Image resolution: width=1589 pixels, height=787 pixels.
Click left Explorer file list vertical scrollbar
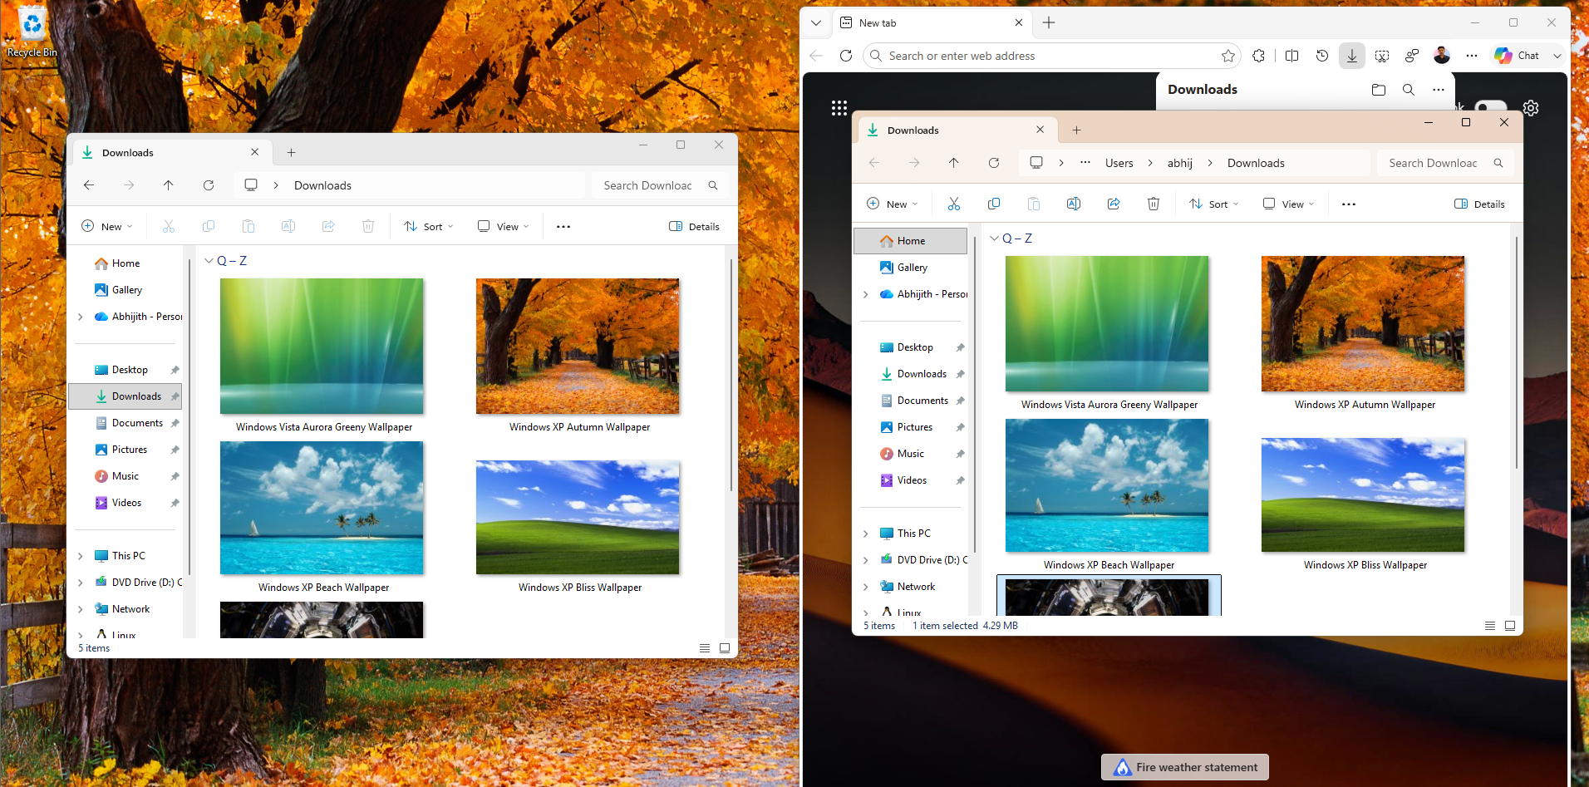pos(731,374)
